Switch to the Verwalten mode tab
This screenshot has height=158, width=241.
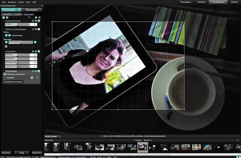[186, 2]
